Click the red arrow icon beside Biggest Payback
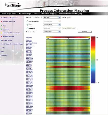Viewport: 108px width, 115px height. (x=1, y=22)
